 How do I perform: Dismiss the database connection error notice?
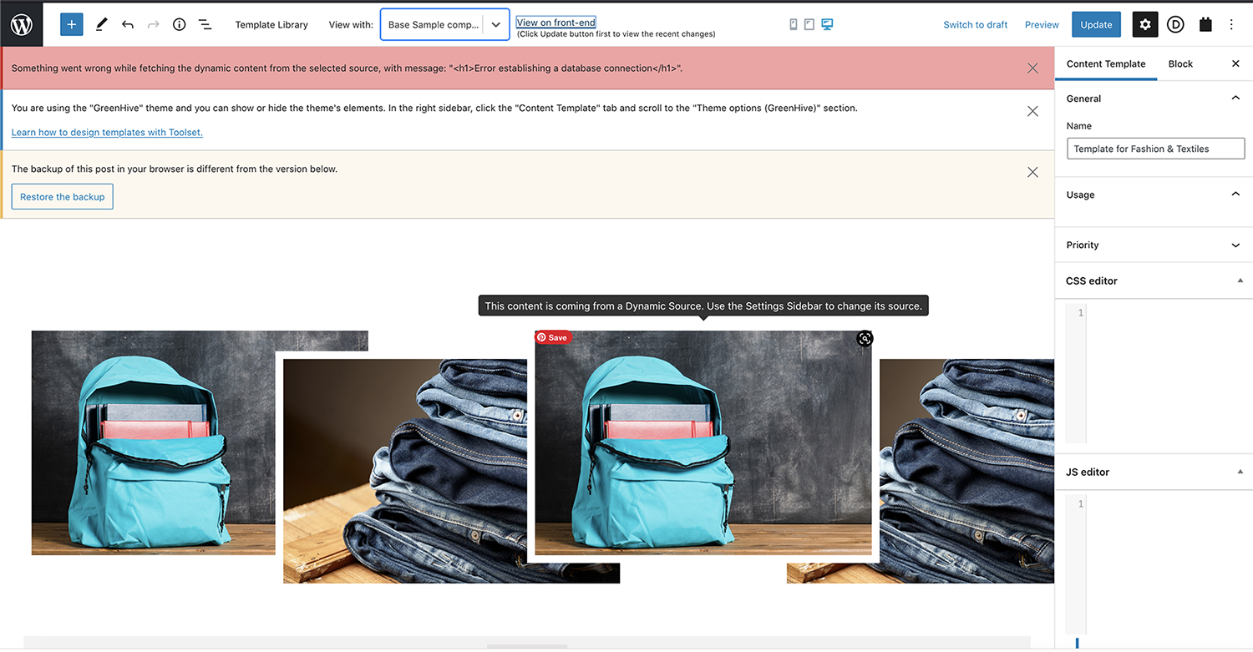[1032, 68]
